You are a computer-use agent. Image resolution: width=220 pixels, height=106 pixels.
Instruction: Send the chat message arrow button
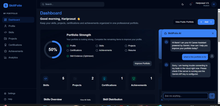point(212,96)
